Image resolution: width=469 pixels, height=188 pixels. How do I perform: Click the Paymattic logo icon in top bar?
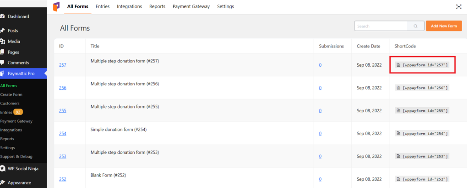(x=56, y=6)
